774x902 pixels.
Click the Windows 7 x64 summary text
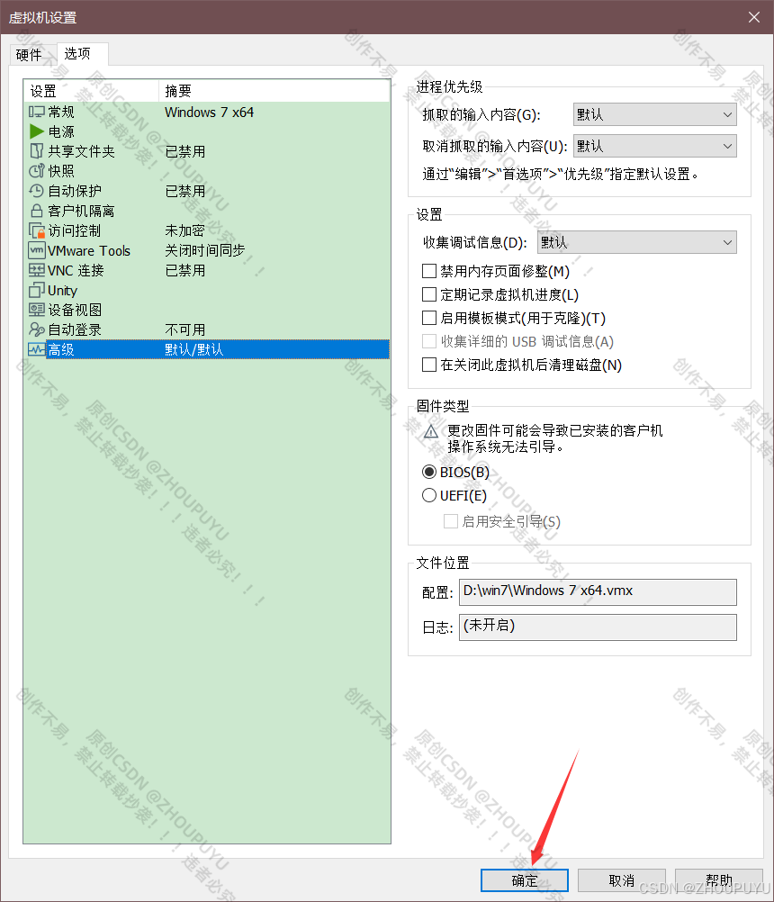[210, 113]
